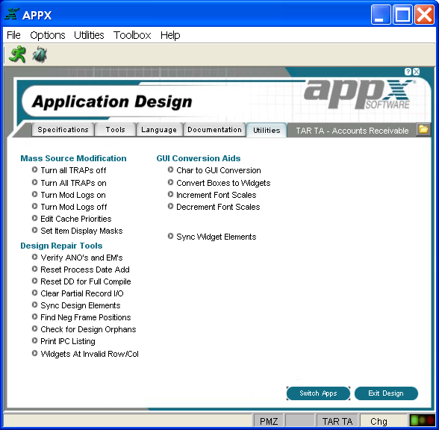Select Turn Mod Logs on

point(73,195)
